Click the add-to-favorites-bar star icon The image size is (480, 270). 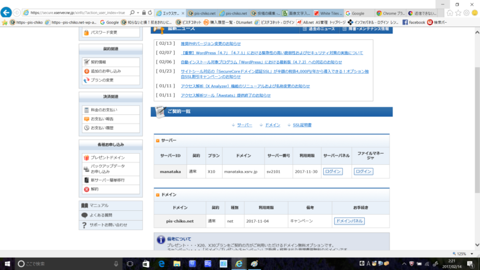4,22
